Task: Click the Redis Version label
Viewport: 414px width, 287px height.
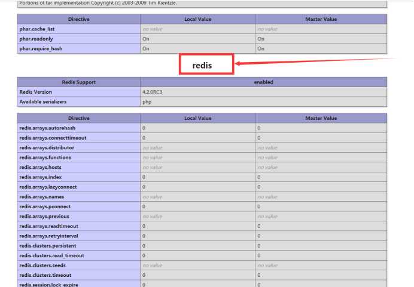Action: point(36,92)
